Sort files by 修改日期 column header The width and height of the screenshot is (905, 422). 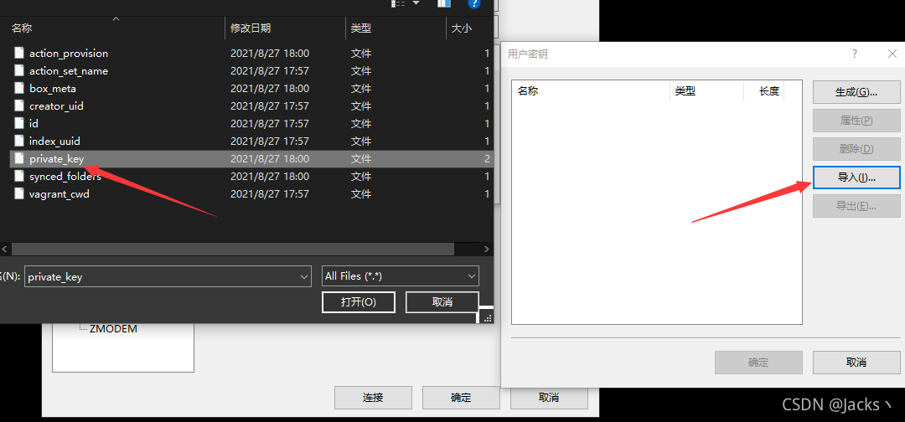click(x=251, y=28)
